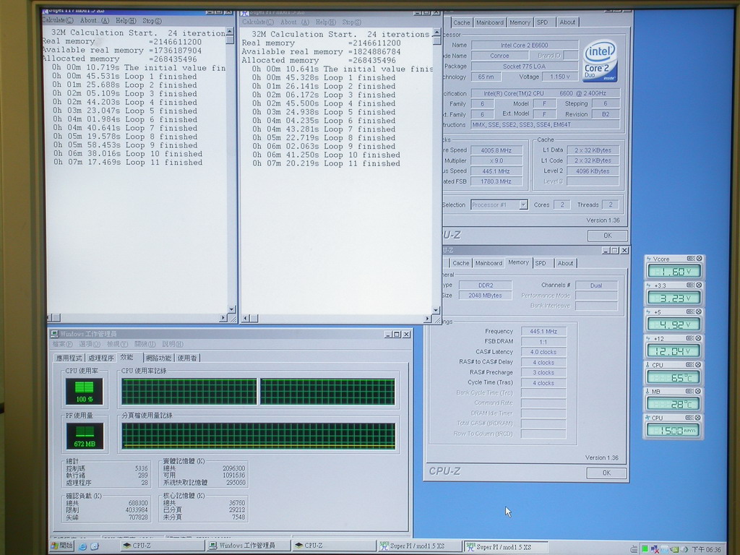The width and height of the screenshot is (740, 555).
Task: Switch to the SPD tab in the upper CPU-Z window
Action: 543,22
